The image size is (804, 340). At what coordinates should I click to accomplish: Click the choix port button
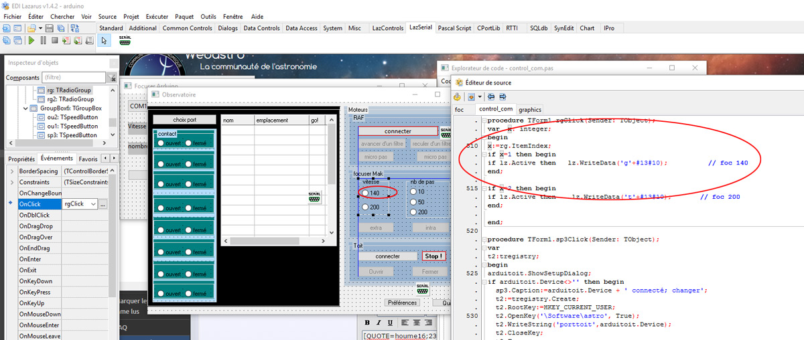pos(185,120)
